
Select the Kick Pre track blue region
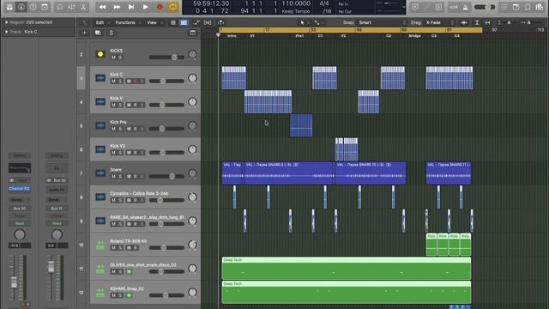click(x=301, y=125)
